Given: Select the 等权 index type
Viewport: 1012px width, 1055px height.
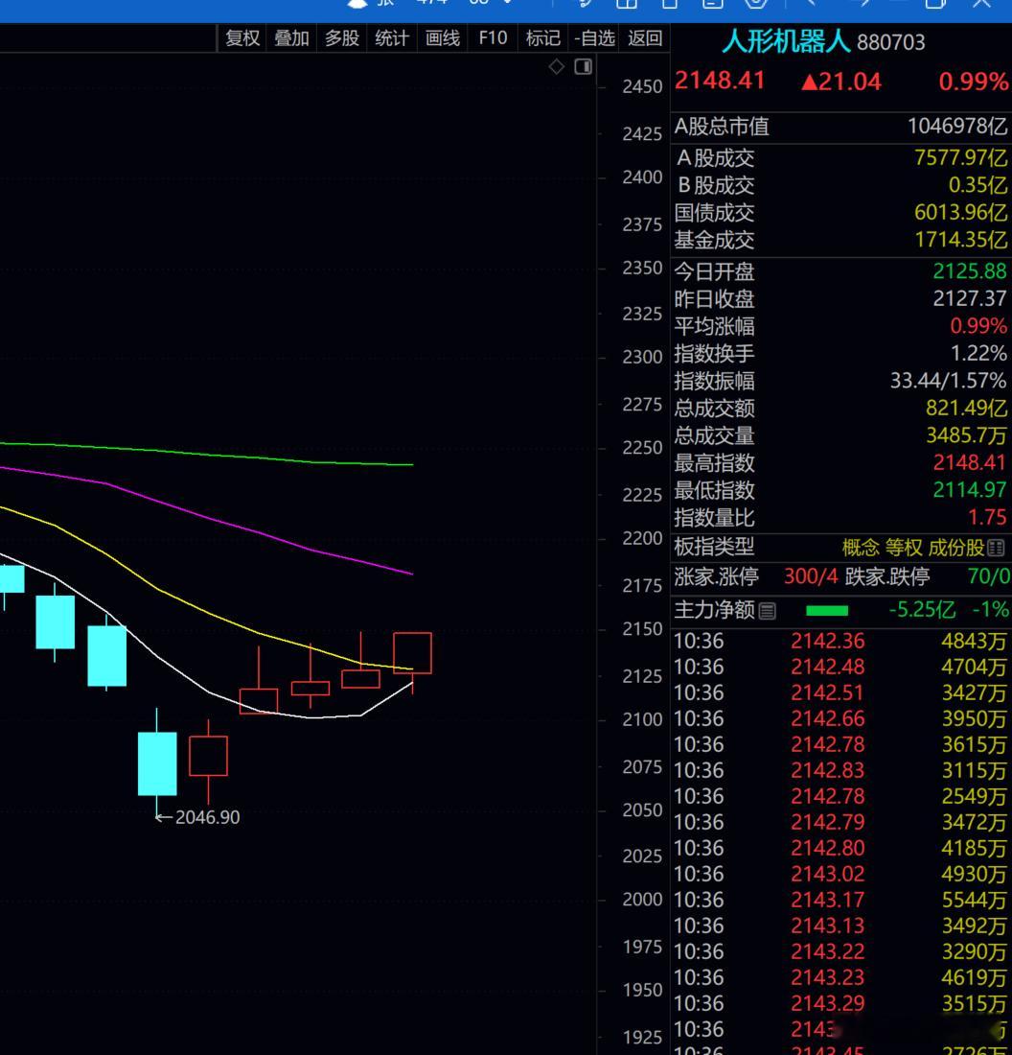Looking at the screenshot, I should point(904,548).
